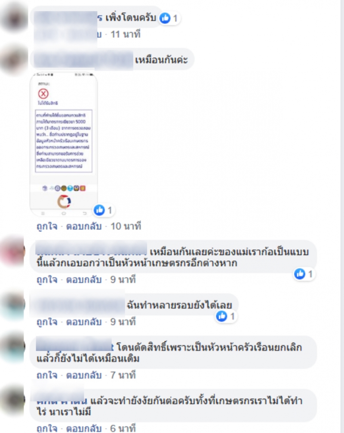The image size is (344, 433).
Task: Click the 10 นาที timestamp link
Action: [126, 226]
